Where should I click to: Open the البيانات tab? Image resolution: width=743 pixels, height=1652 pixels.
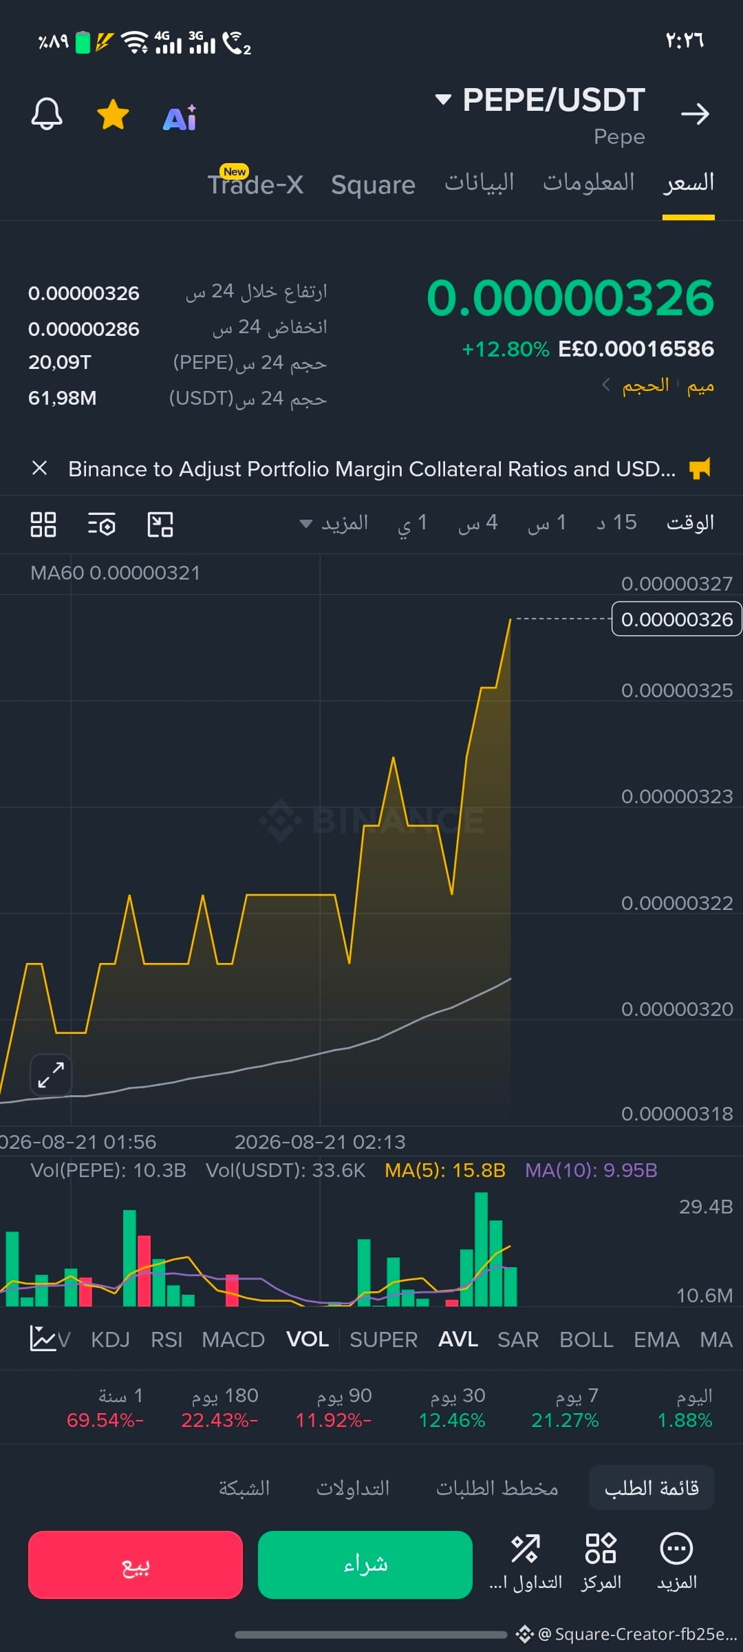[x=480, y=182]
